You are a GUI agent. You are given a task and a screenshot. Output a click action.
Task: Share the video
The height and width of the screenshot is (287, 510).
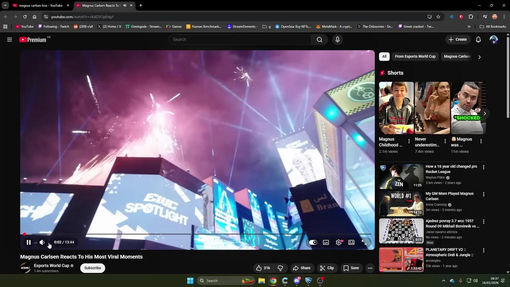click(x=301, y=268)
